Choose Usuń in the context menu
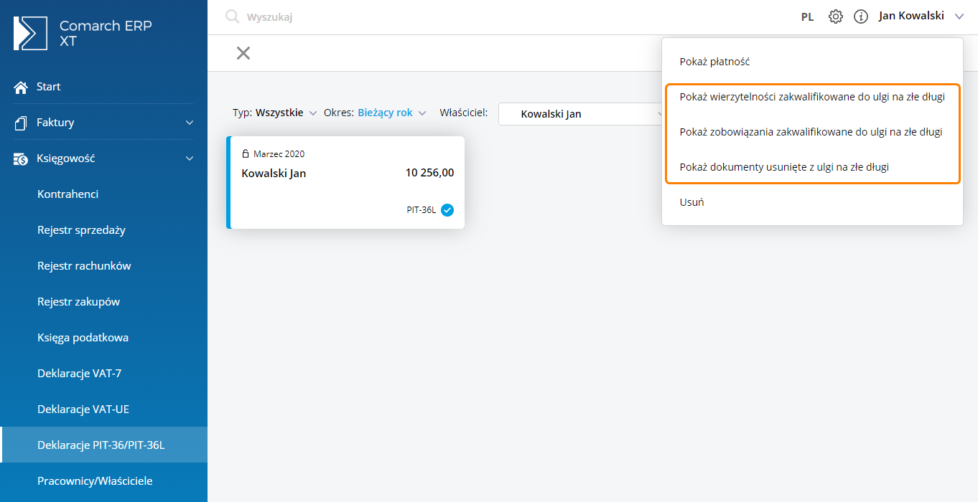Screen dimensions: 978x502 click(x=691, y=202)
